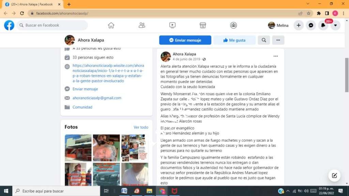Open the Facebook Home feed icon

click(111, 25)
